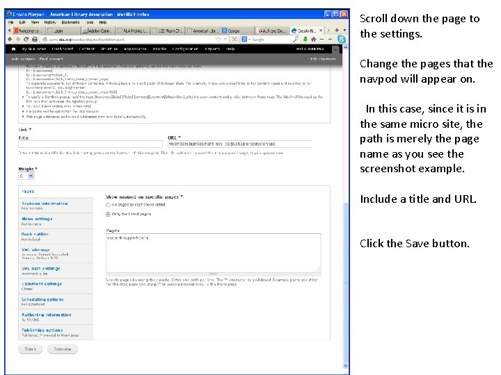The width and height of the screenshot is (501, 375).
Task: Click the zoom out minus icon
Action: click(321, 39)
